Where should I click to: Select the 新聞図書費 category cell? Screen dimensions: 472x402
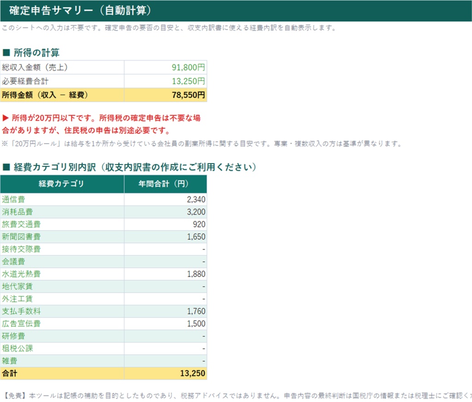62,237
